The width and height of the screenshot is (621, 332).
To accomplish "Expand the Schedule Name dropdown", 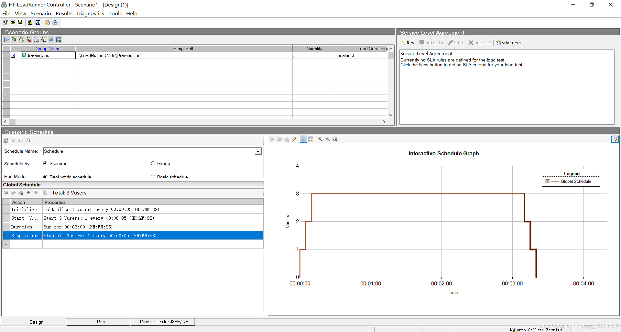I will click(x=258, y=151).
